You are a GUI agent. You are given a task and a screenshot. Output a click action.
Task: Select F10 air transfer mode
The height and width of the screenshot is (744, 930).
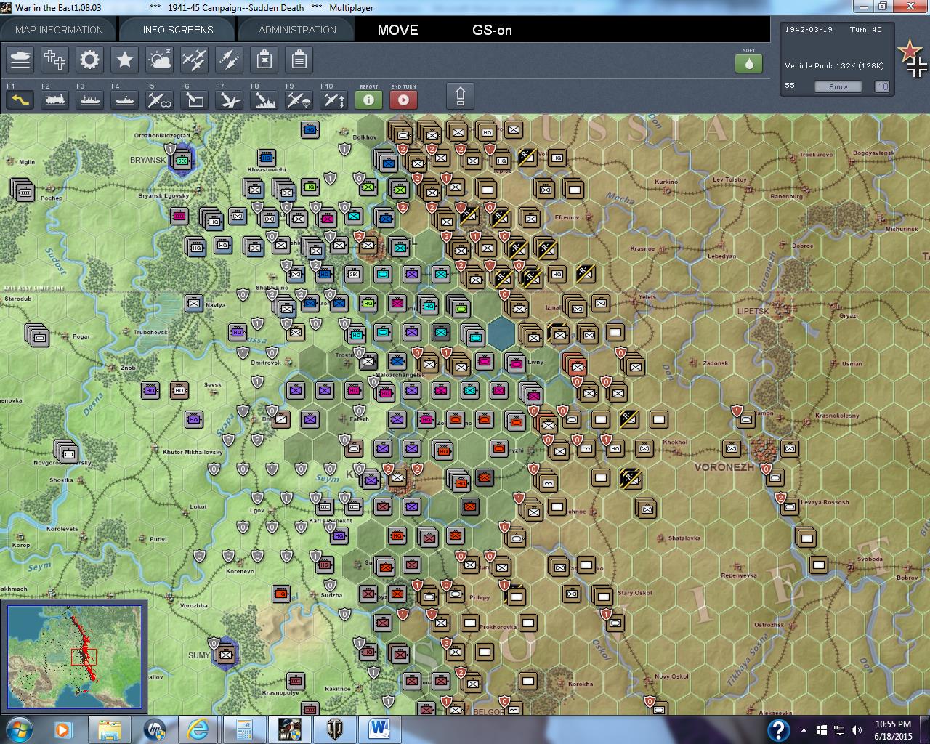point(333,99)
